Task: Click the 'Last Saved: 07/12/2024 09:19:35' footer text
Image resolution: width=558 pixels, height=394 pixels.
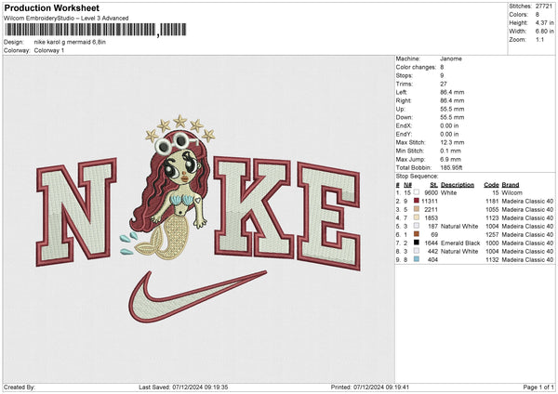Action: pos(183,387)
